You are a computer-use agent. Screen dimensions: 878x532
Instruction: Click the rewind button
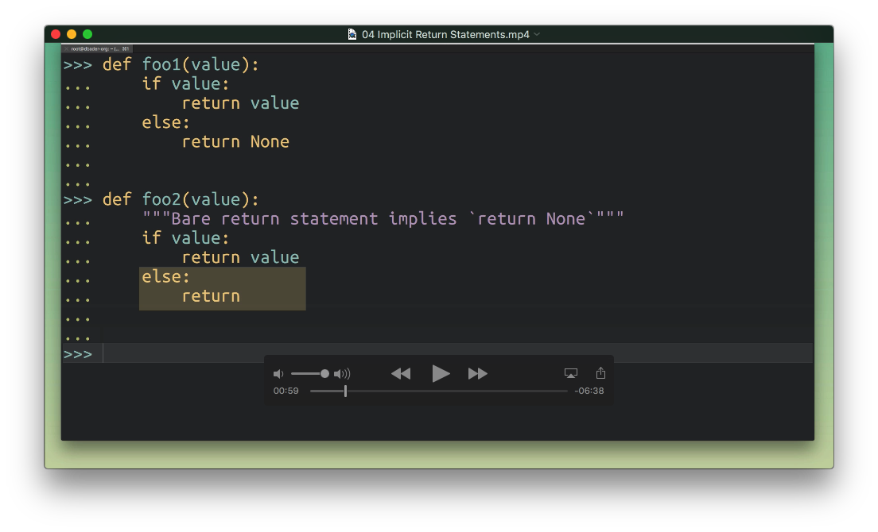pos(401,374)
